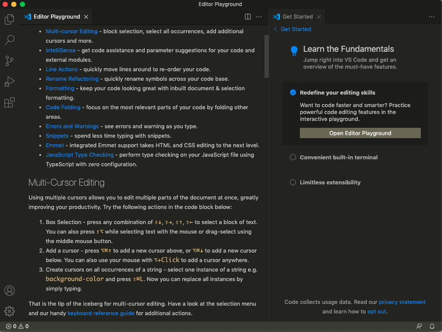Click the Learn the Fundamentals title
Viewport: 442px width, 332px height.
tap(348, 49)
